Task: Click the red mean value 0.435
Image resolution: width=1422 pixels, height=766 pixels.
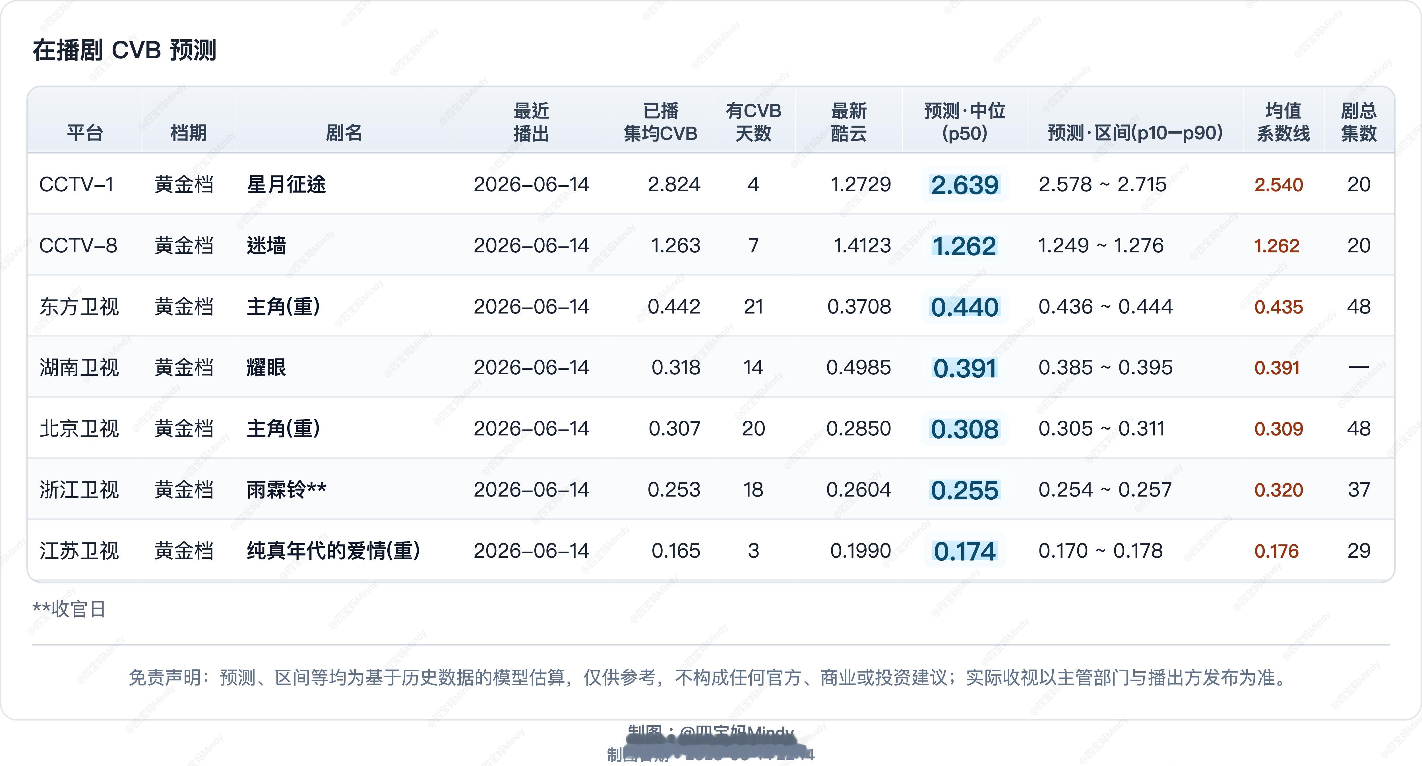Action: coord(1278,307)
